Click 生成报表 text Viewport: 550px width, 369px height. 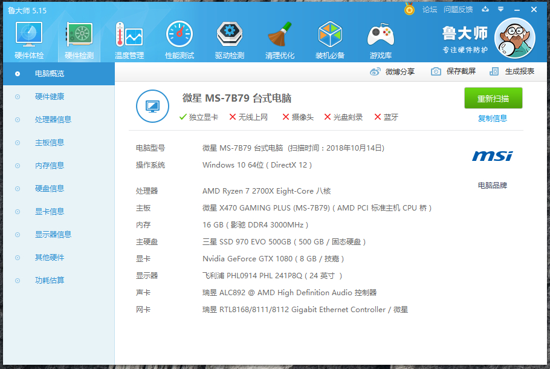pyautogui.click(x=520, y=71)
